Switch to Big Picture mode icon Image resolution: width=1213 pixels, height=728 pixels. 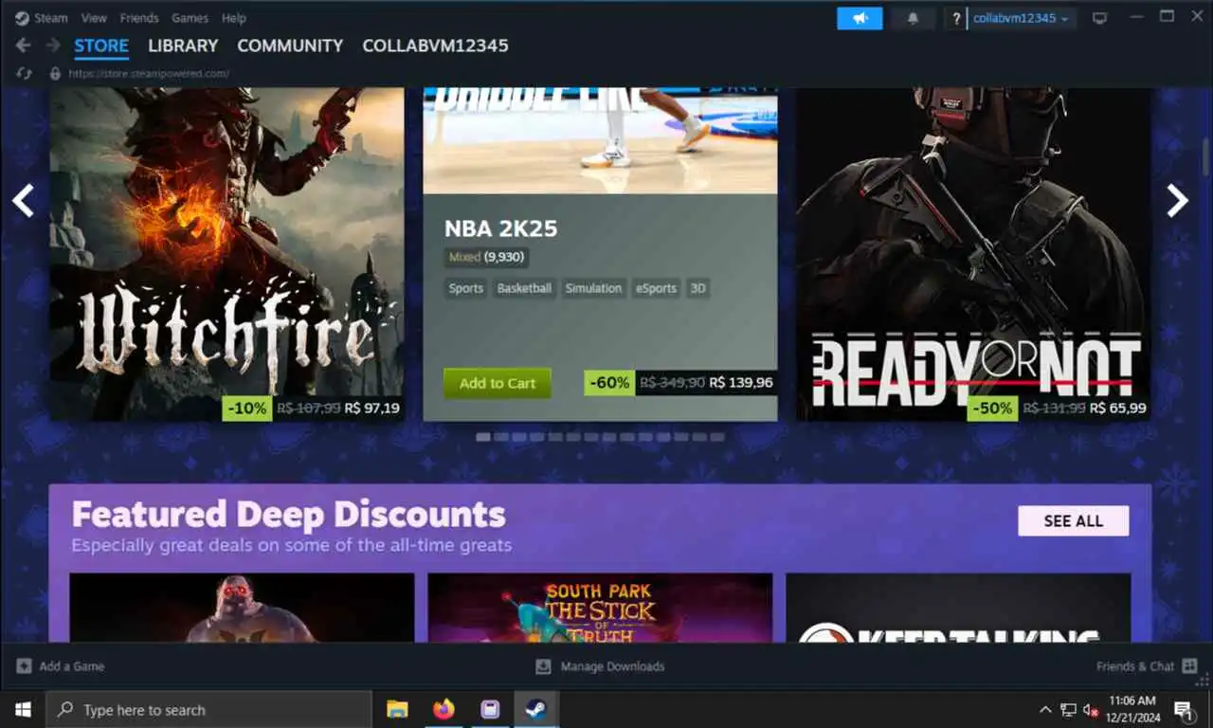[1099, 18]
